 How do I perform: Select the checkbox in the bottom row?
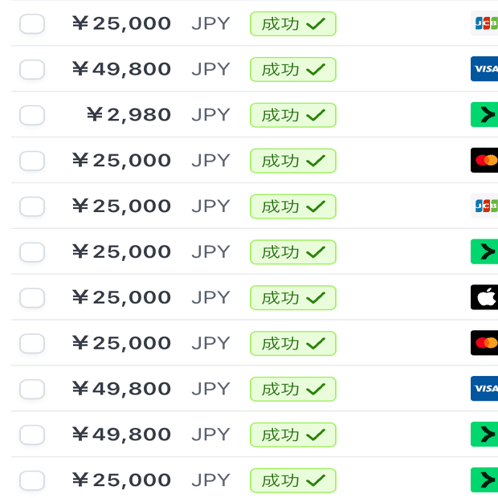coord(32,480)
